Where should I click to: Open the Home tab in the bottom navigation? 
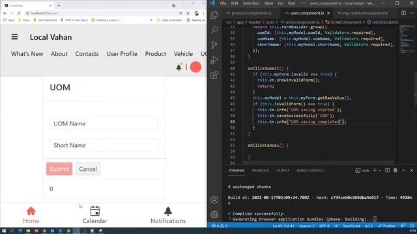[31, 215]
